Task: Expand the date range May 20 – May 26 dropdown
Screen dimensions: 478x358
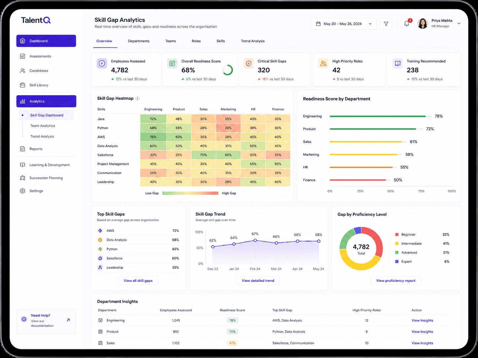Action: (344, 24)
